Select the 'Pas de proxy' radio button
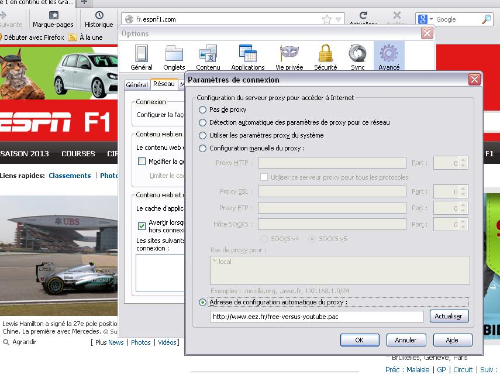The width and height of the screenshot is (500, 374). pyautogui.click(x=202, y=110)
